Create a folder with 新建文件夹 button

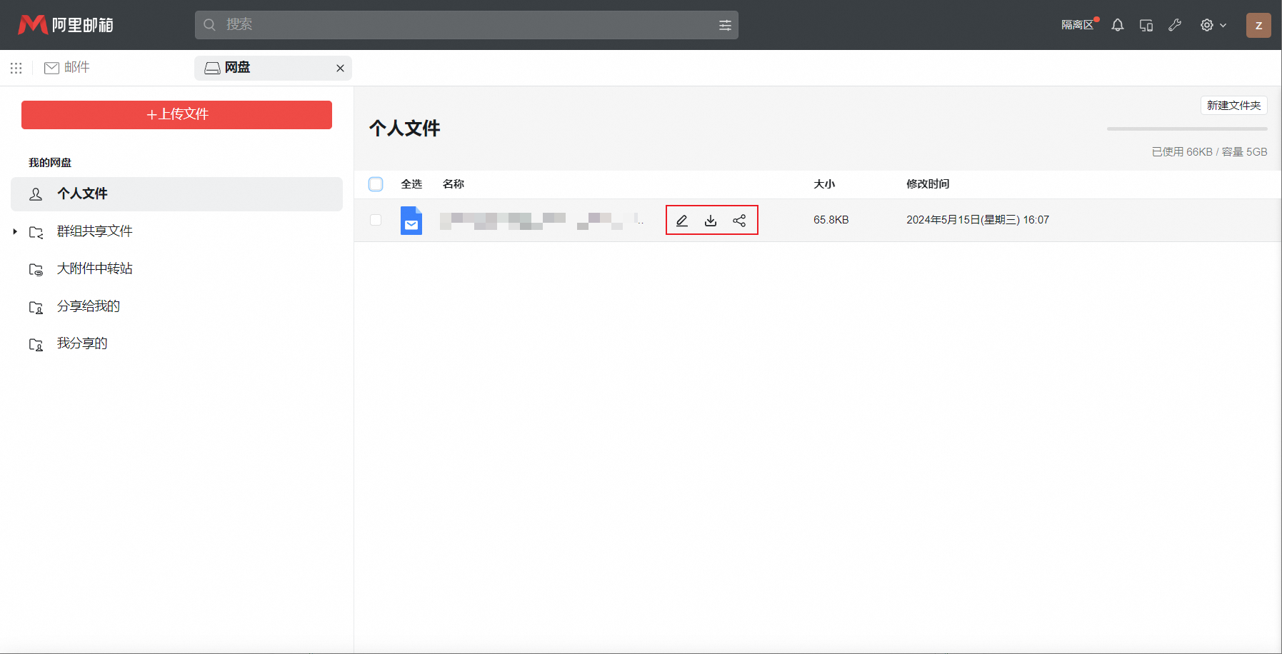pos(1233,105)
